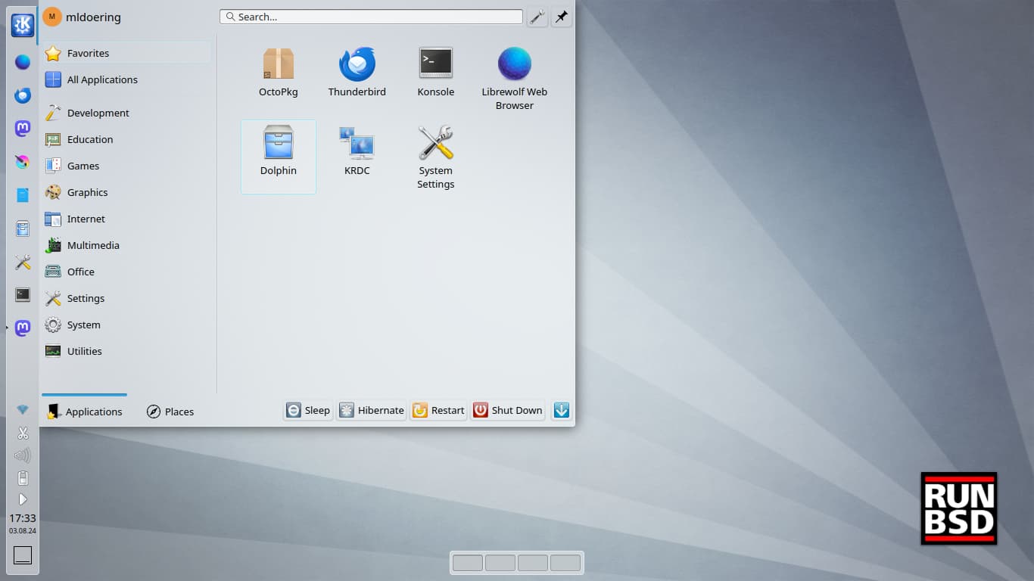Open the wrench-and-screwdriver settings icon in left panel
1034x581 pixels.
(23, 262)
